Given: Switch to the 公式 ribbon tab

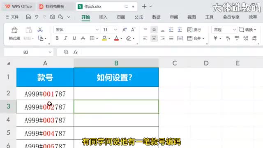Looking at the screenshot, I should [x=138, y=17].
